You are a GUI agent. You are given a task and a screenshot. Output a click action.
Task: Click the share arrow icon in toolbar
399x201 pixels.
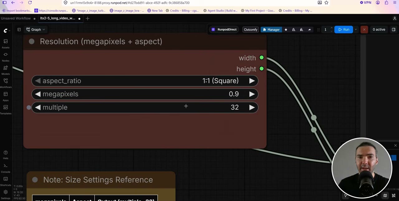click(x=309, y=30)
